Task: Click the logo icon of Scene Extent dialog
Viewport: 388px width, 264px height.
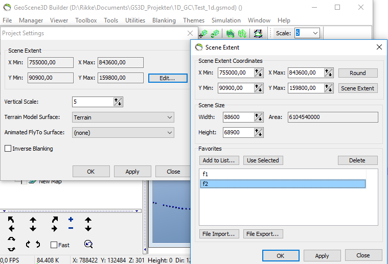Action: coord(199,47)
